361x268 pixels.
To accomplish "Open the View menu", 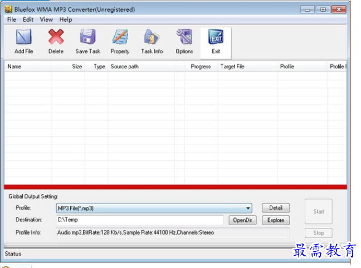I will click(46, 19).
